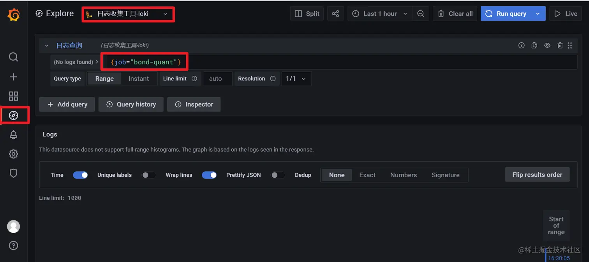Viewport: 589px width, 262px height.
Task: Select Dedup option Signature
Action: tap(446, 175)
